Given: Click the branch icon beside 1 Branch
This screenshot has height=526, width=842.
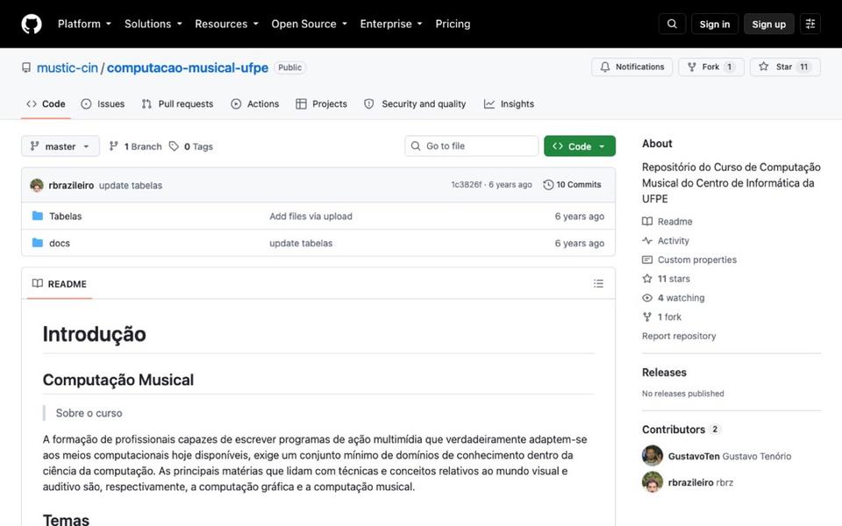Looking at the screenshot, I should [113, 146].
